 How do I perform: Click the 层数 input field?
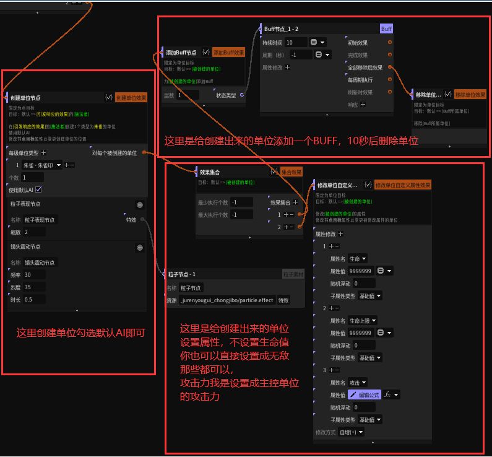(x=188, y=95)
